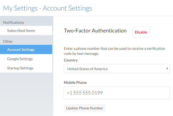The image size is (173, 116).
Task: Open the Google Settings page
Action: pos(26,59)
